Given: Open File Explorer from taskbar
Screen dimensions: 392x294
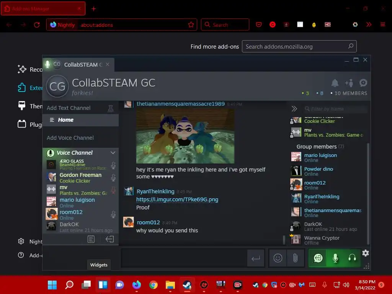Looking at the screenshot, I should pos(170,285).
